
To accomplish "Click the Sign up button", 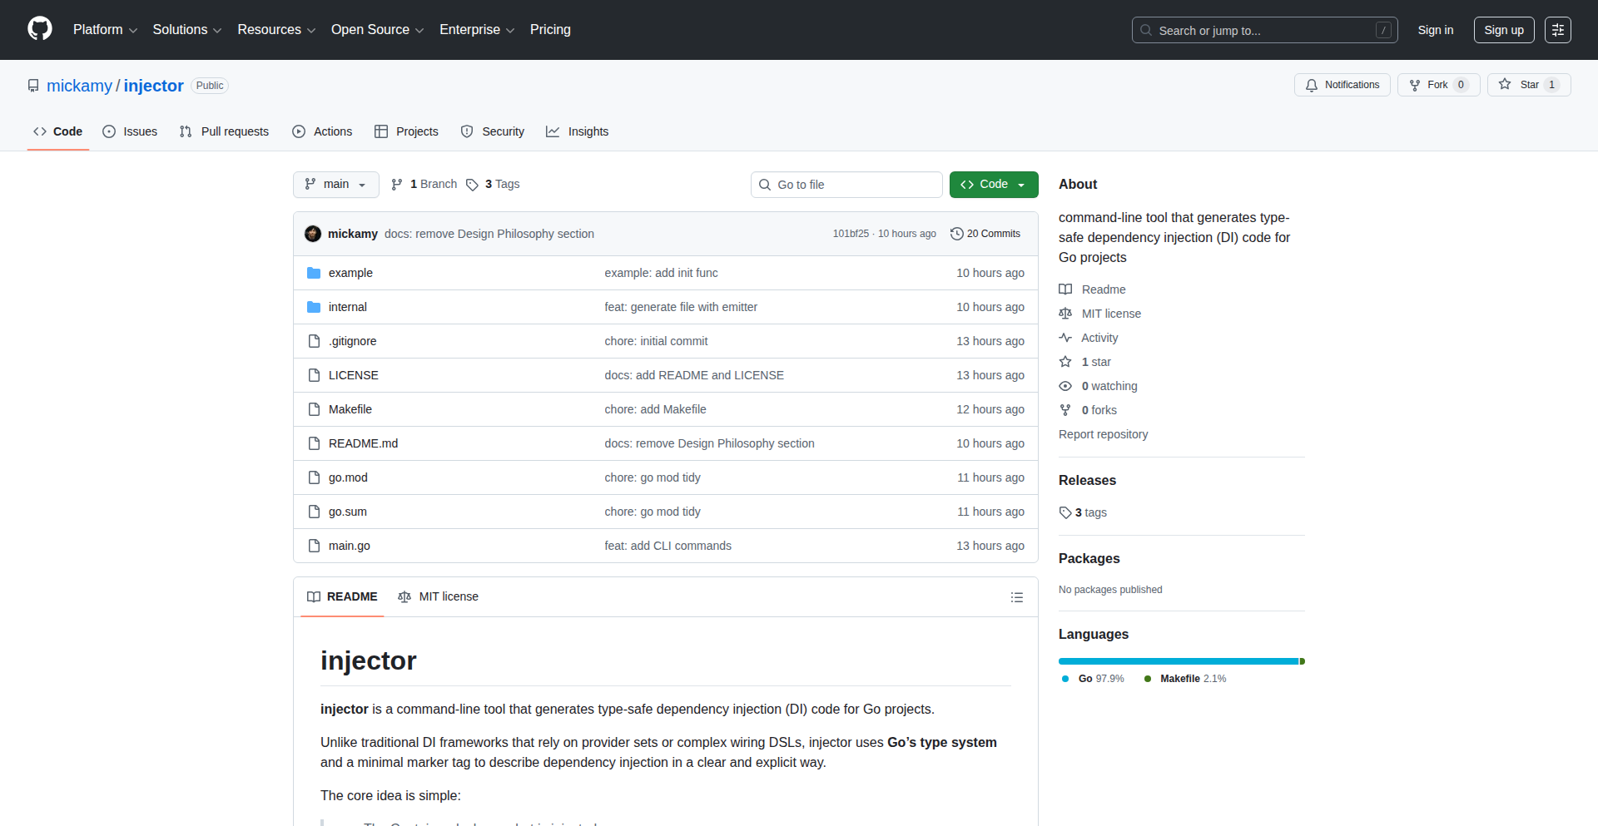I will click(1504, 30).
